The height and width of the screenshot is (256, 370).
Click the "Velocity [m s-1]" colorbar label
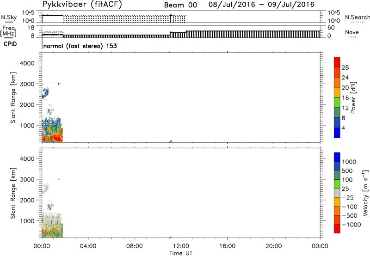pyautogui.click(x=365, y=193)
